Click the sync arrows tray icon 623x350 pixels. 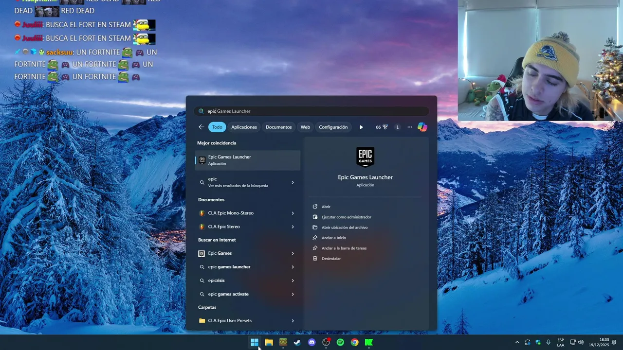(528, 342)
